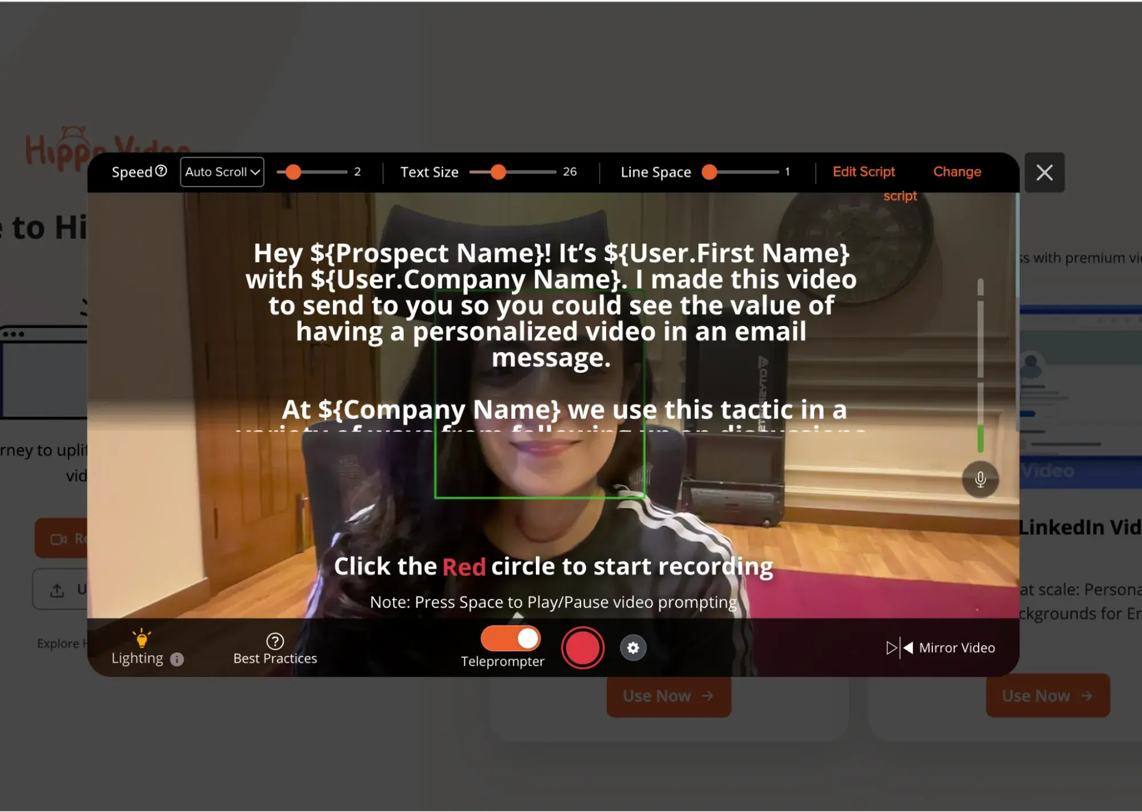
Task: Click the Best Practices icon
Action: click(x=276, y=641)
